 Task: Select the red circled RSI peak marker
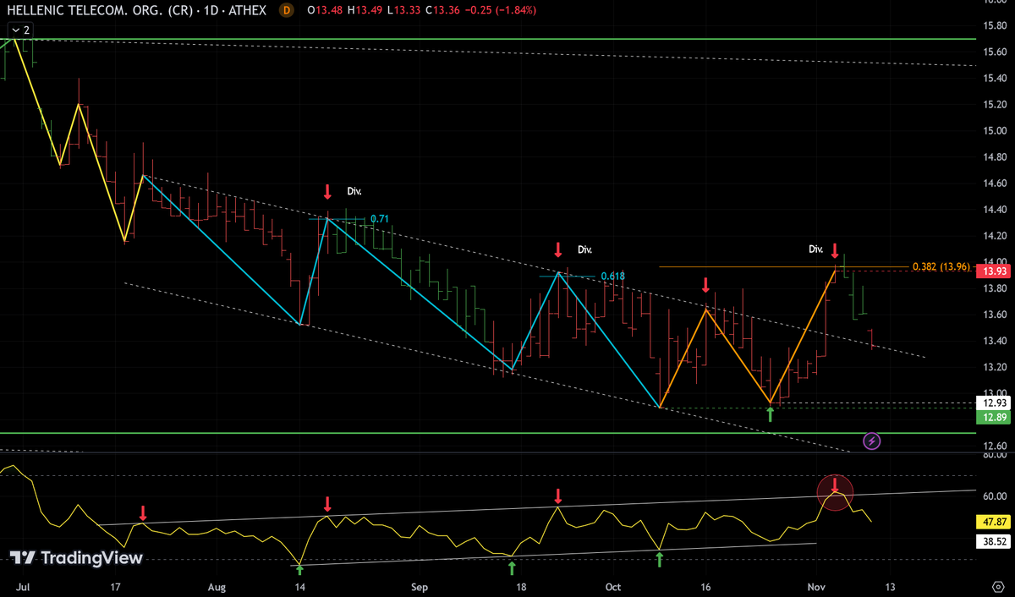(x=835, y=493)
